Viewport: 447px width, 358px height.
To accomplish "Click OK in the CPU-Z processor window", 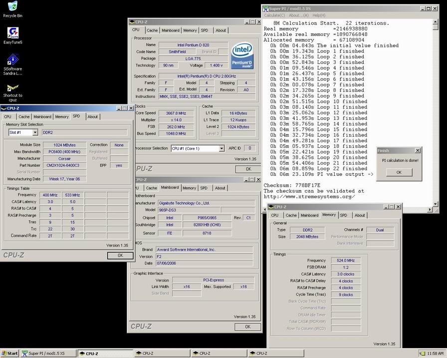I will [248, 169].
